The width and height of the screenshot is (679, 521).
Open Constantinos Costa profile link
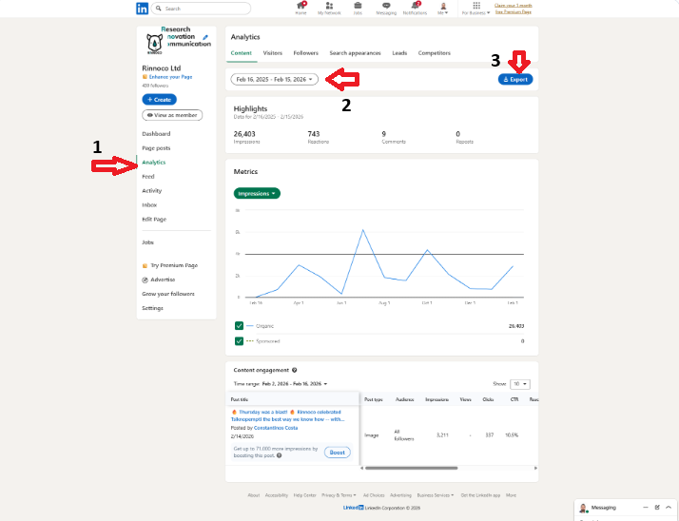click(276, 428)
